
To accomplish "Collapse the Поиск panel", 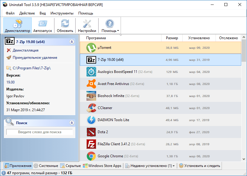I will 72,123.
